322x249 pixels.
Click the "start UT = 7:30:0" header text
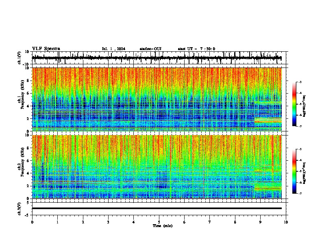coord(196,49)
